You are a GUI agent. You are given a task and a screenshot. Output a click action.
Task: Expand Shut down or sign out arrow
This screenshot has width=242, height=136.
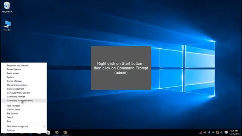[44, 127]
